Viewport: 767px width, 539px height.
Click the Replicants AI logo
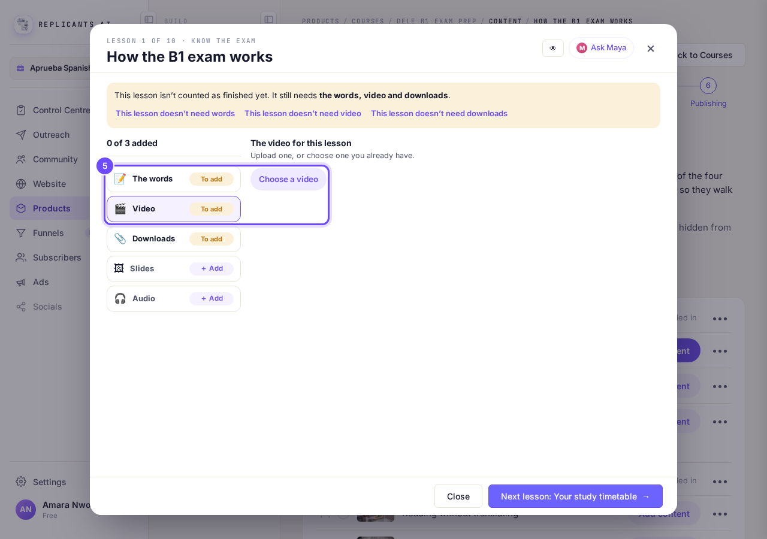coord(23,25)
